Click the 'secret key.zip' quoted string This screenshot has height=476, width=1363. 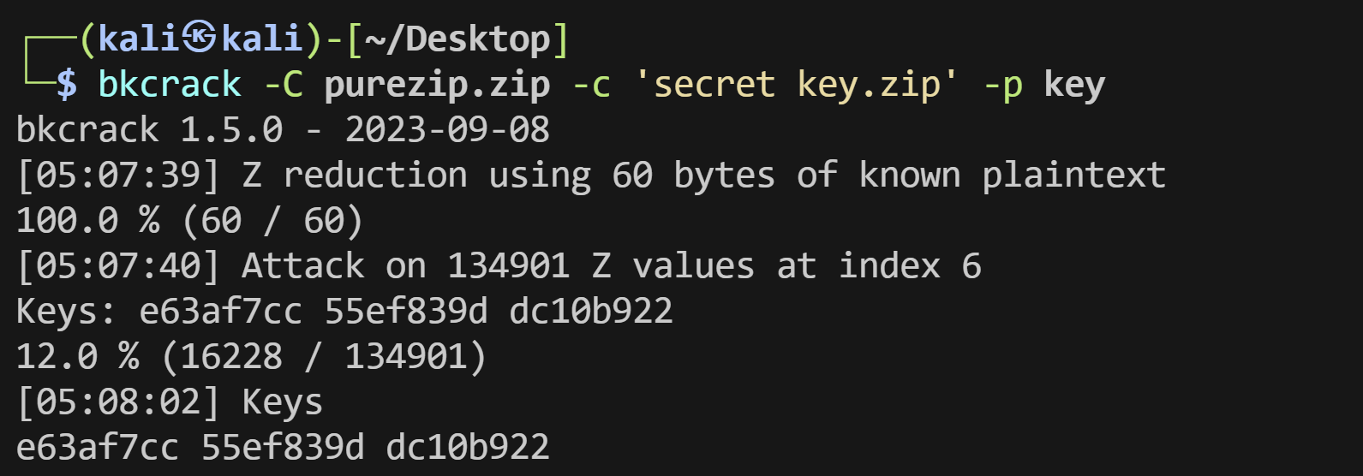tap(797, 84)
